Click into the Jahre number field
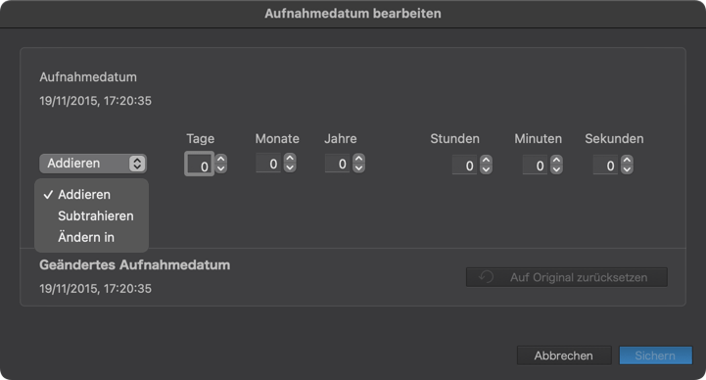This screenshot has height=380, width=706. click(x=338, y=163)
